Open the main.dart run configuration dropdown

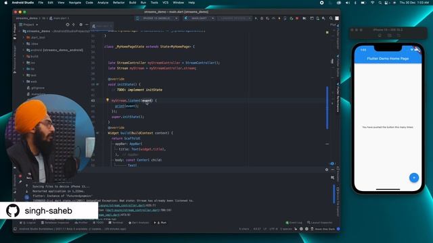coord(200,18)
